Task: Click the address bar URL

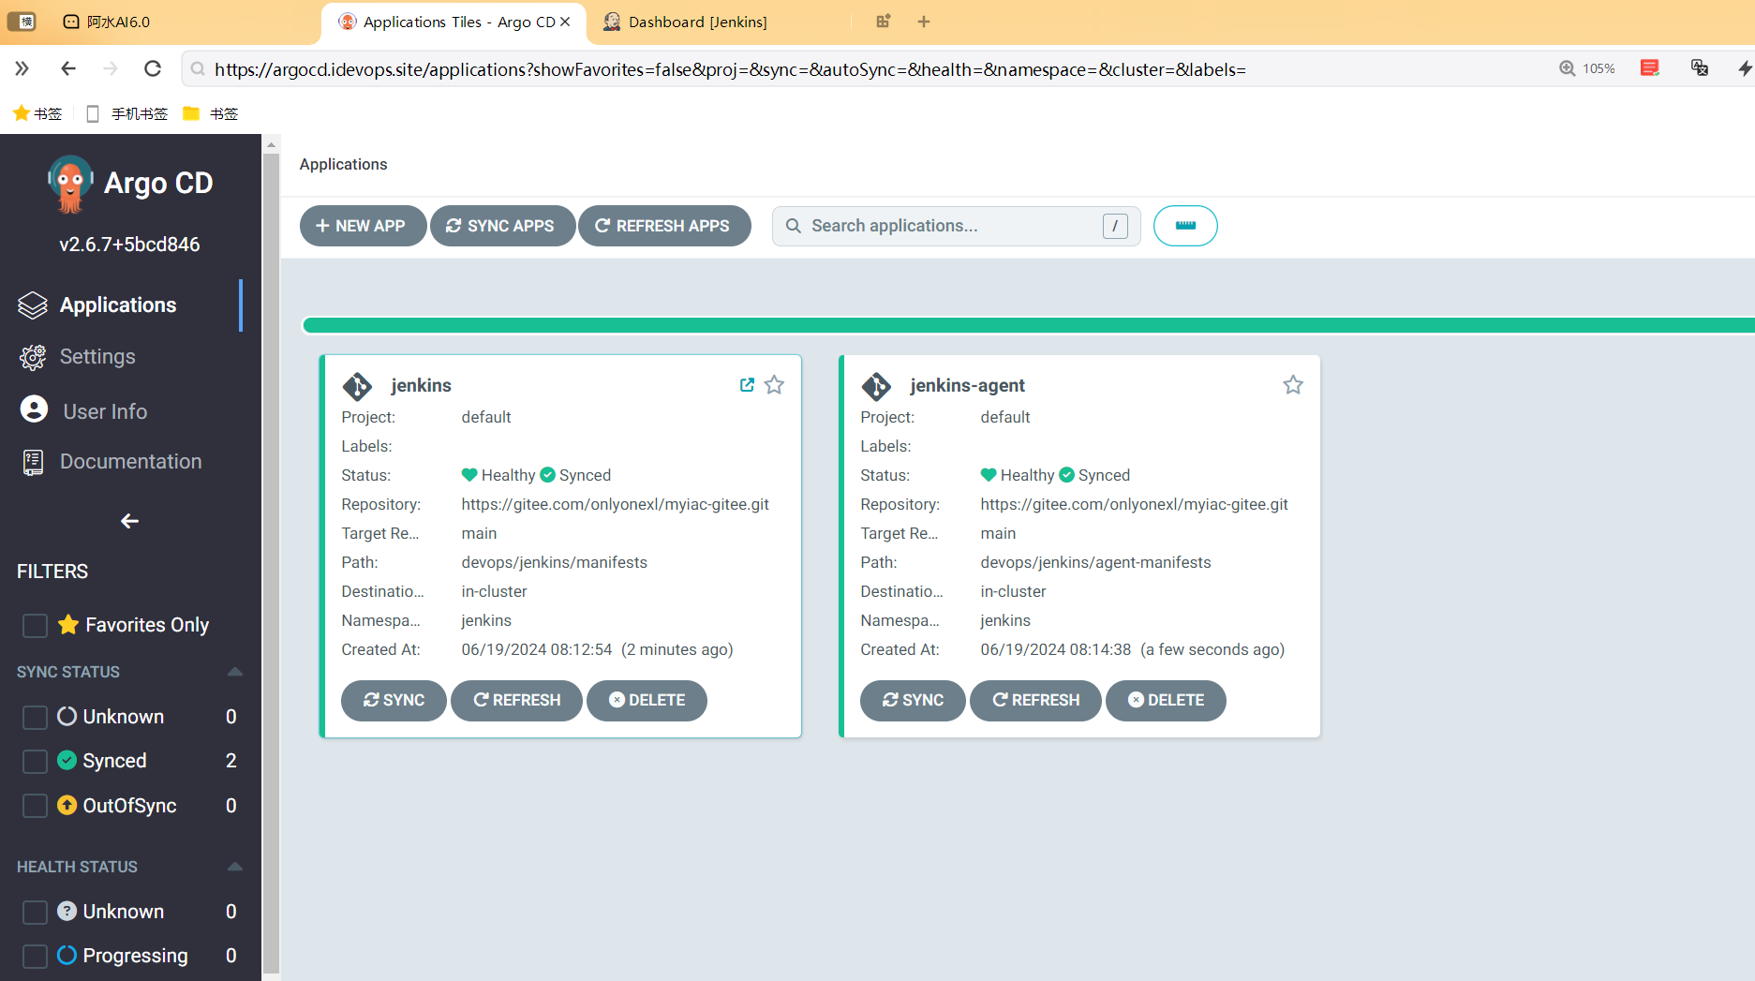Action: pyautogui.click(x=730, y=69)
